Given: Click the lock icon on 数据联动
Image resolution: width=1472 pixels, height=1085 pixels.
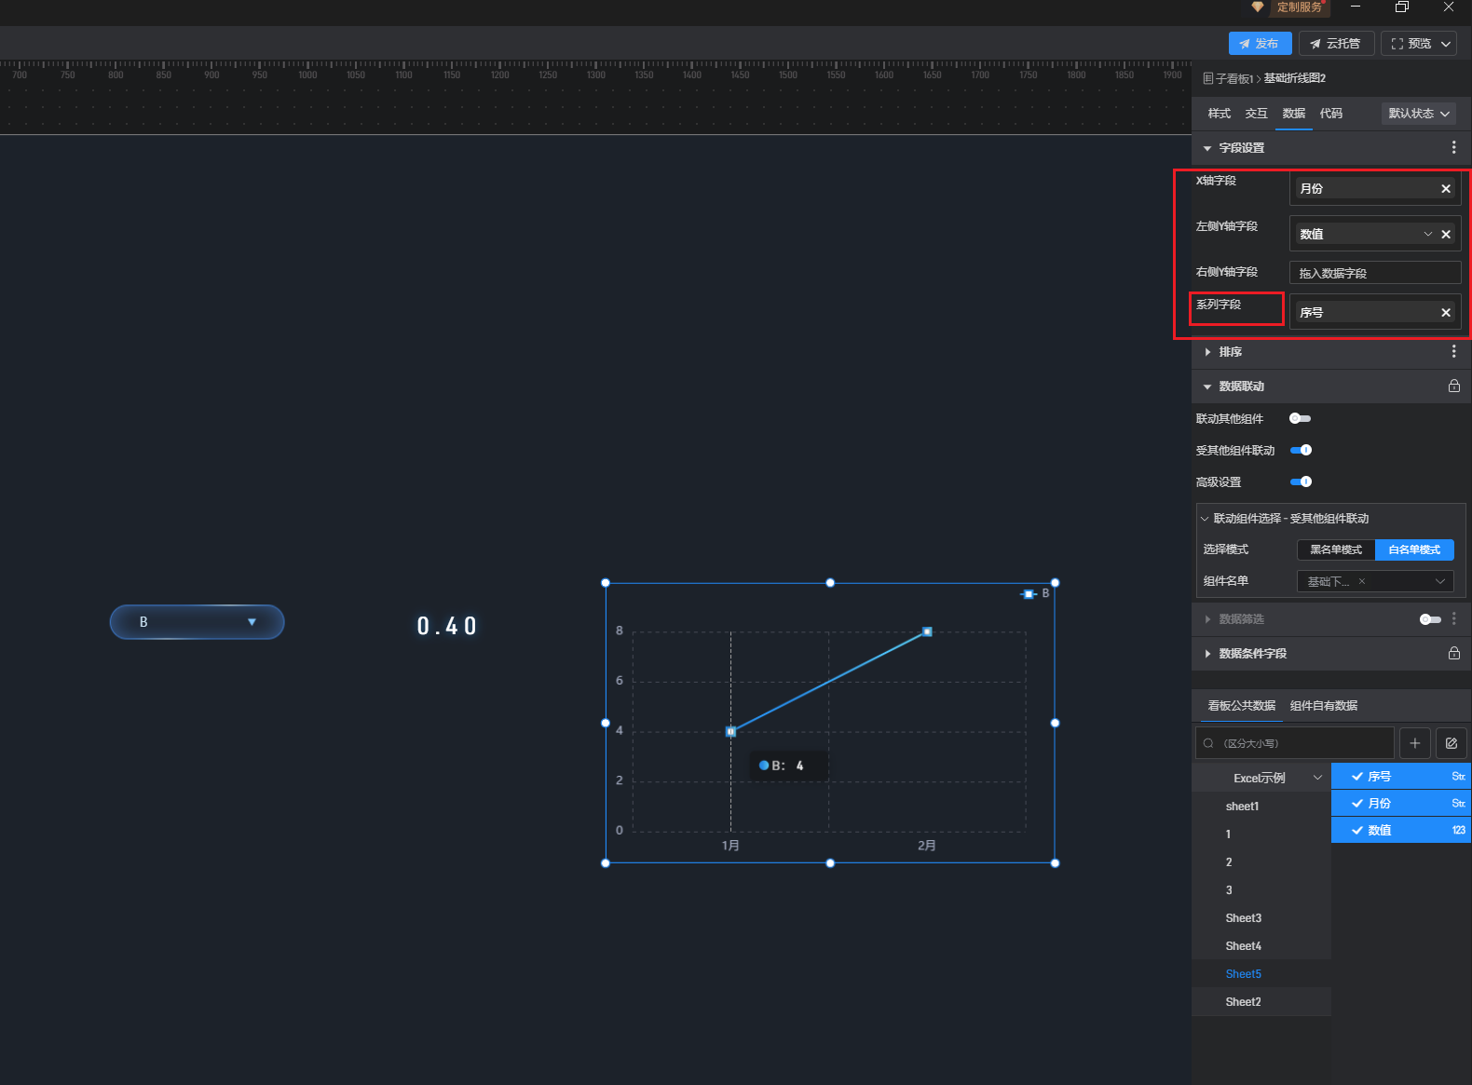Looking at the screenshot, I should (x=1453, y=387).
